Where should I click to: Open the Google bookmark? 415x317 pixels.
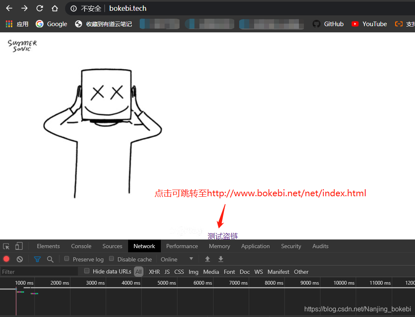coord(51,24)
